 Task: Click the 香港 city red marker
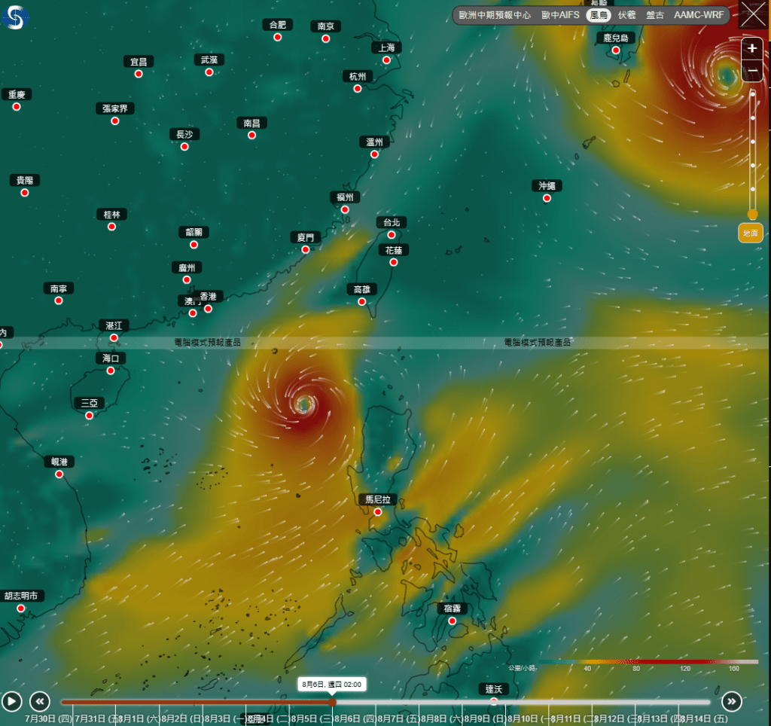point(208,309)
